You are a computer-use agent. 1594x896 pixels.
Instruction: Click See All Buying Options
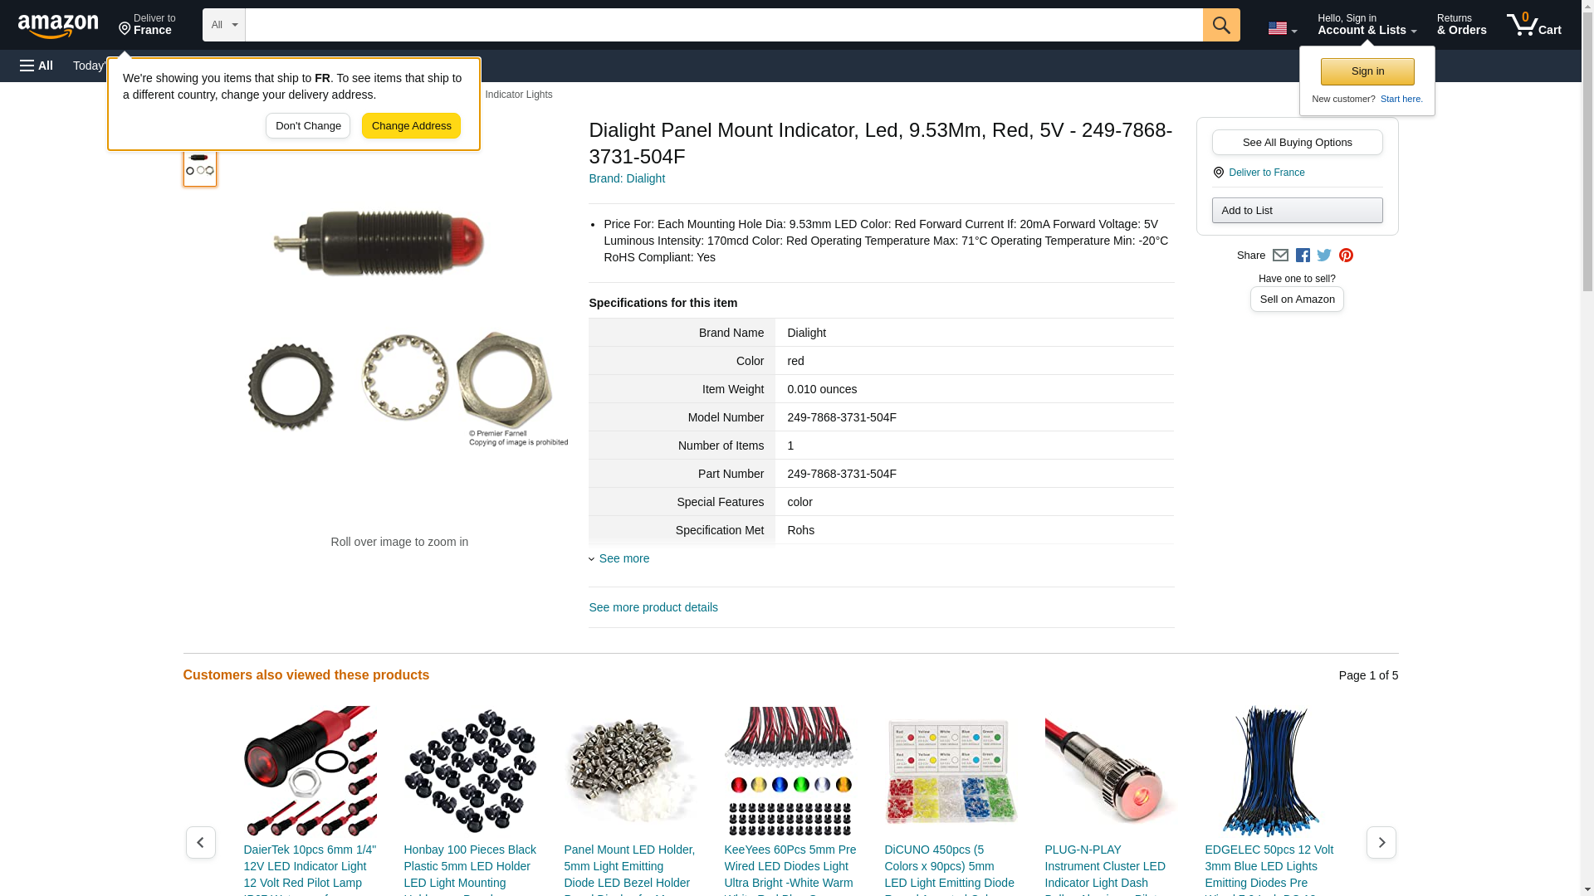(1297, 142)
